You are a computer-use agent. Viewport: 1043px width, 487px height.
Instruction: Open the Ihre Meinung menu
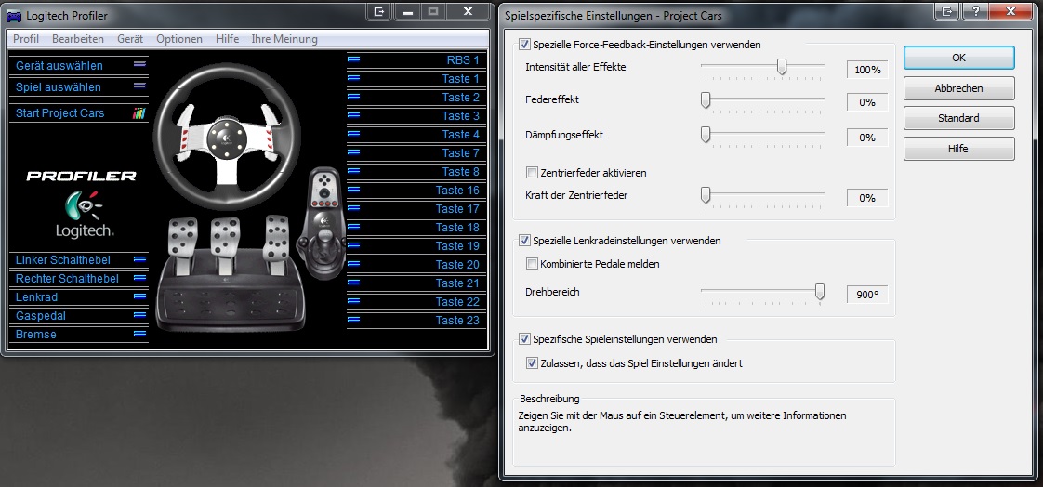(284, 39)
